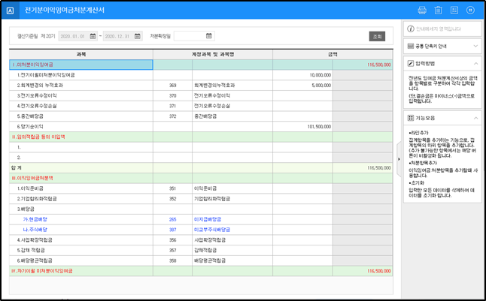The height and width of the screenshot is (301, 486).
Task: Click the 미지급배당금 account name cell
Action: click(232, 219)
